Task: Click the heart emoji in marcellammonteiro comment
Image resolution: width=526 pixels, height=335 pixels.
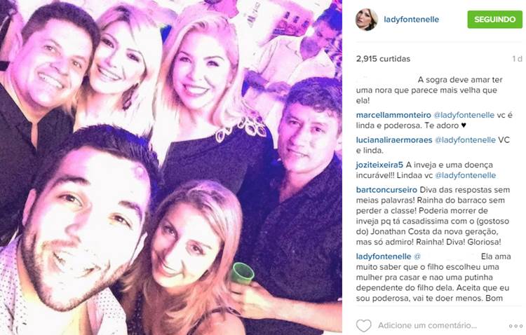Action: (x=464, y=125)
